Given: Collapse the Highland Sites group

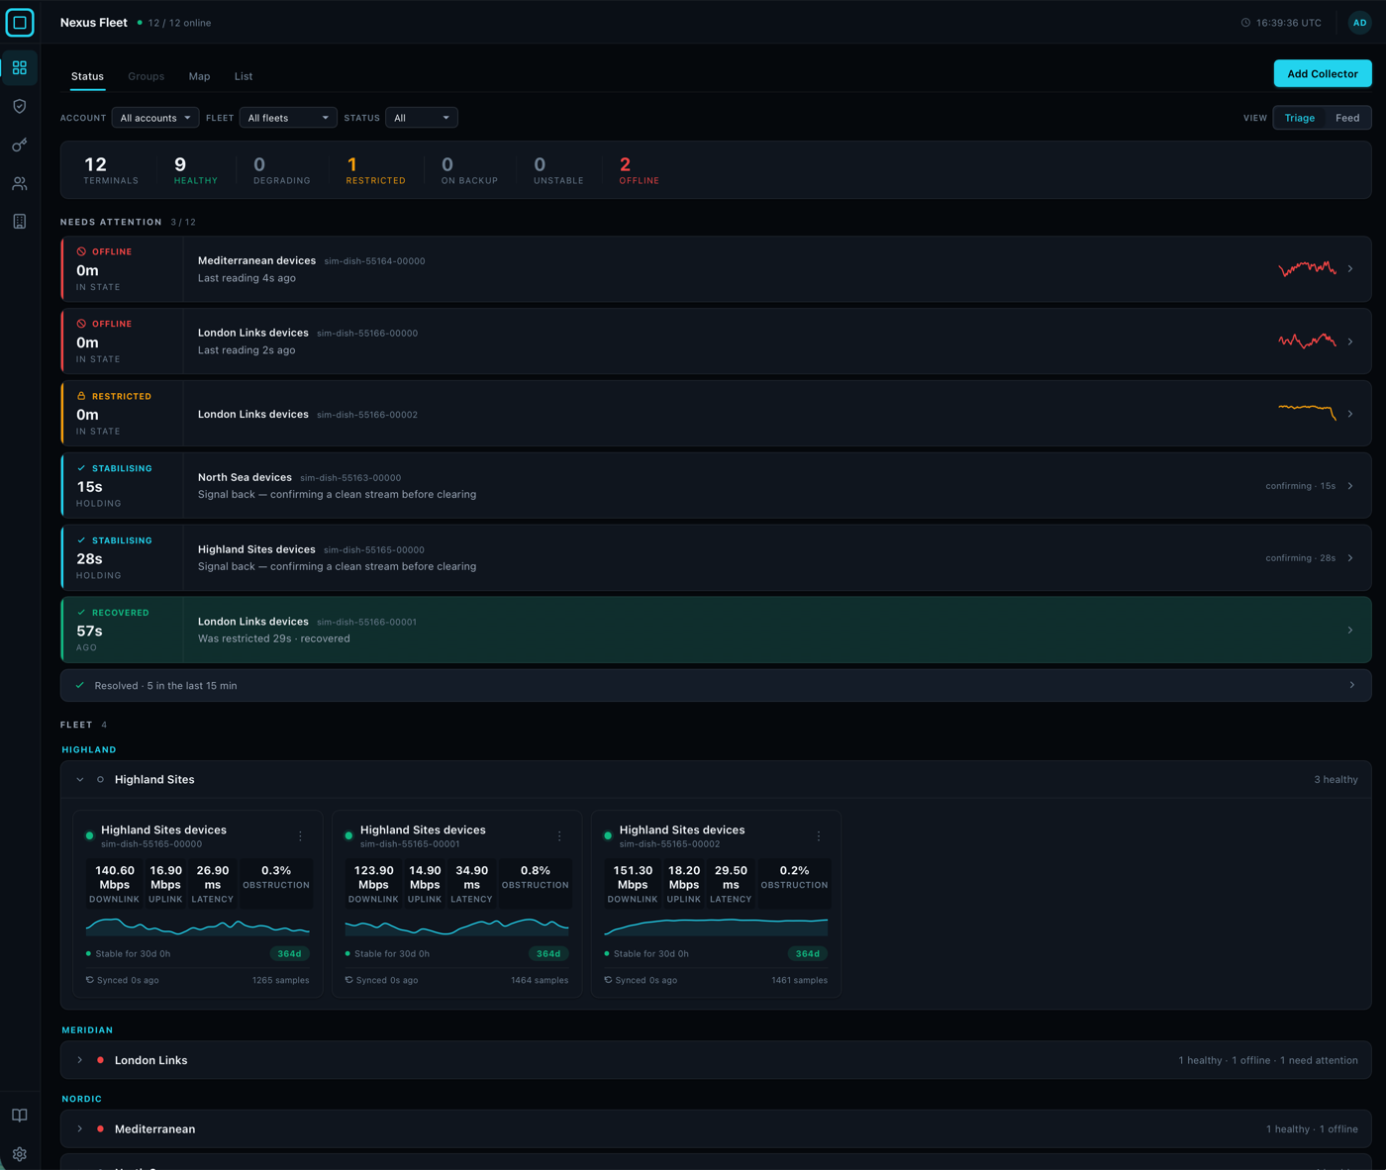Looking at the screenshot, I should coord(80,780).
